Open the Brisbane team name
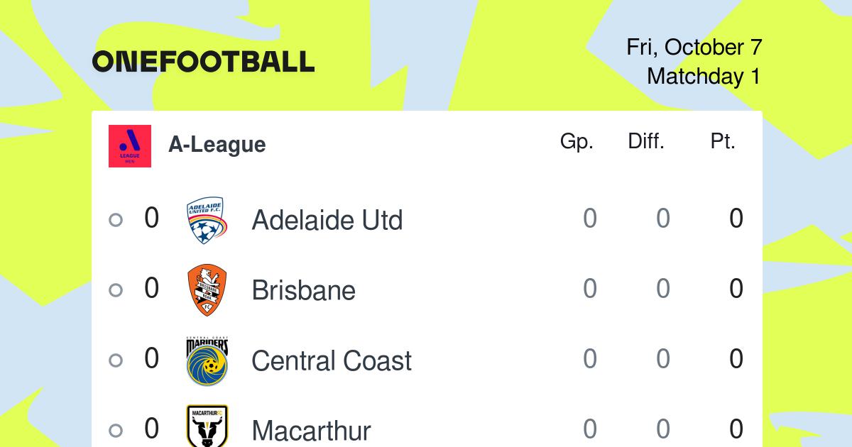This screenshot has height=447, width=852. pyautogui.click(x=304, y=290)
